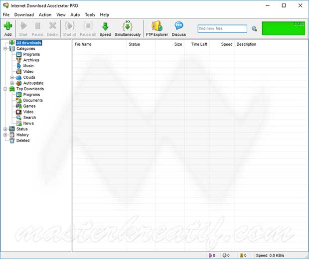Select the All downloads tree node
Screen dimensions: 309x259
29,43
